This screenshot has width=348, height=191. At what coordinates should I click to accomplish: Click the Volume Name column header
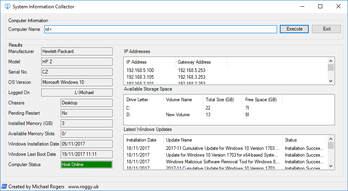click(x=183, y=100)
